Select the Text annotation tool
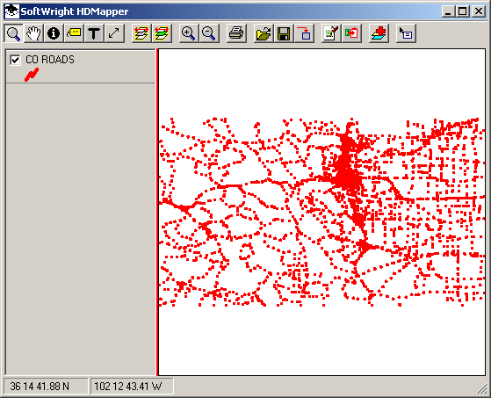Screen dimensions: 491x398 tap(94, 33)
